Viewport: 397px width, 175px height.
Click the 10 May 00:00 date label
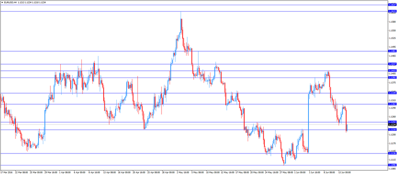coord(212,172)
